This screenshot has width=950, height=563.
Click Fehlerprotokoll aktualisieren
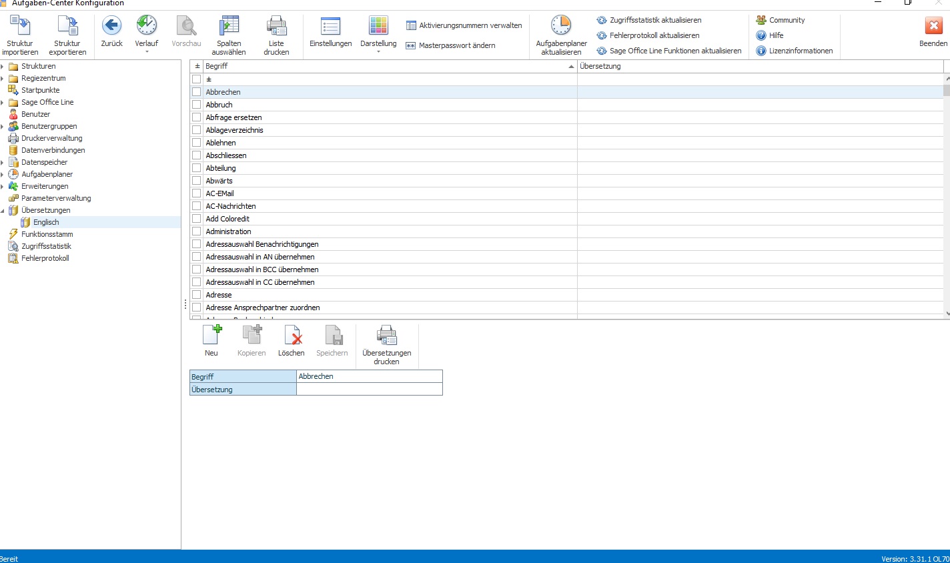pos(648,35)
